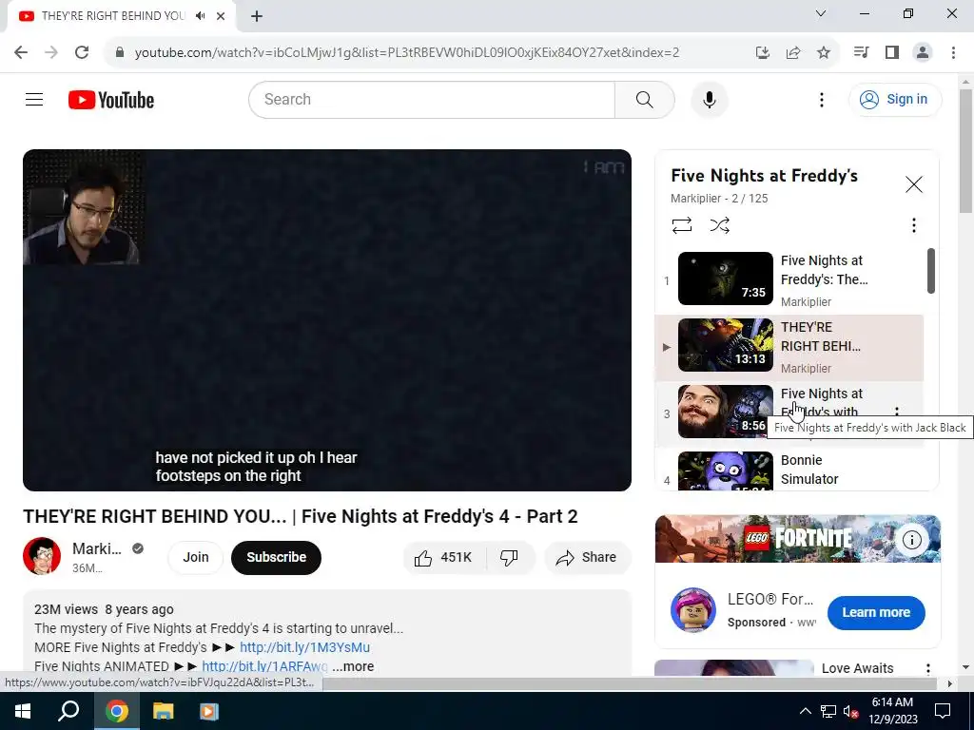Click the LEGO Fortnite ad info icon

(911, 540)
